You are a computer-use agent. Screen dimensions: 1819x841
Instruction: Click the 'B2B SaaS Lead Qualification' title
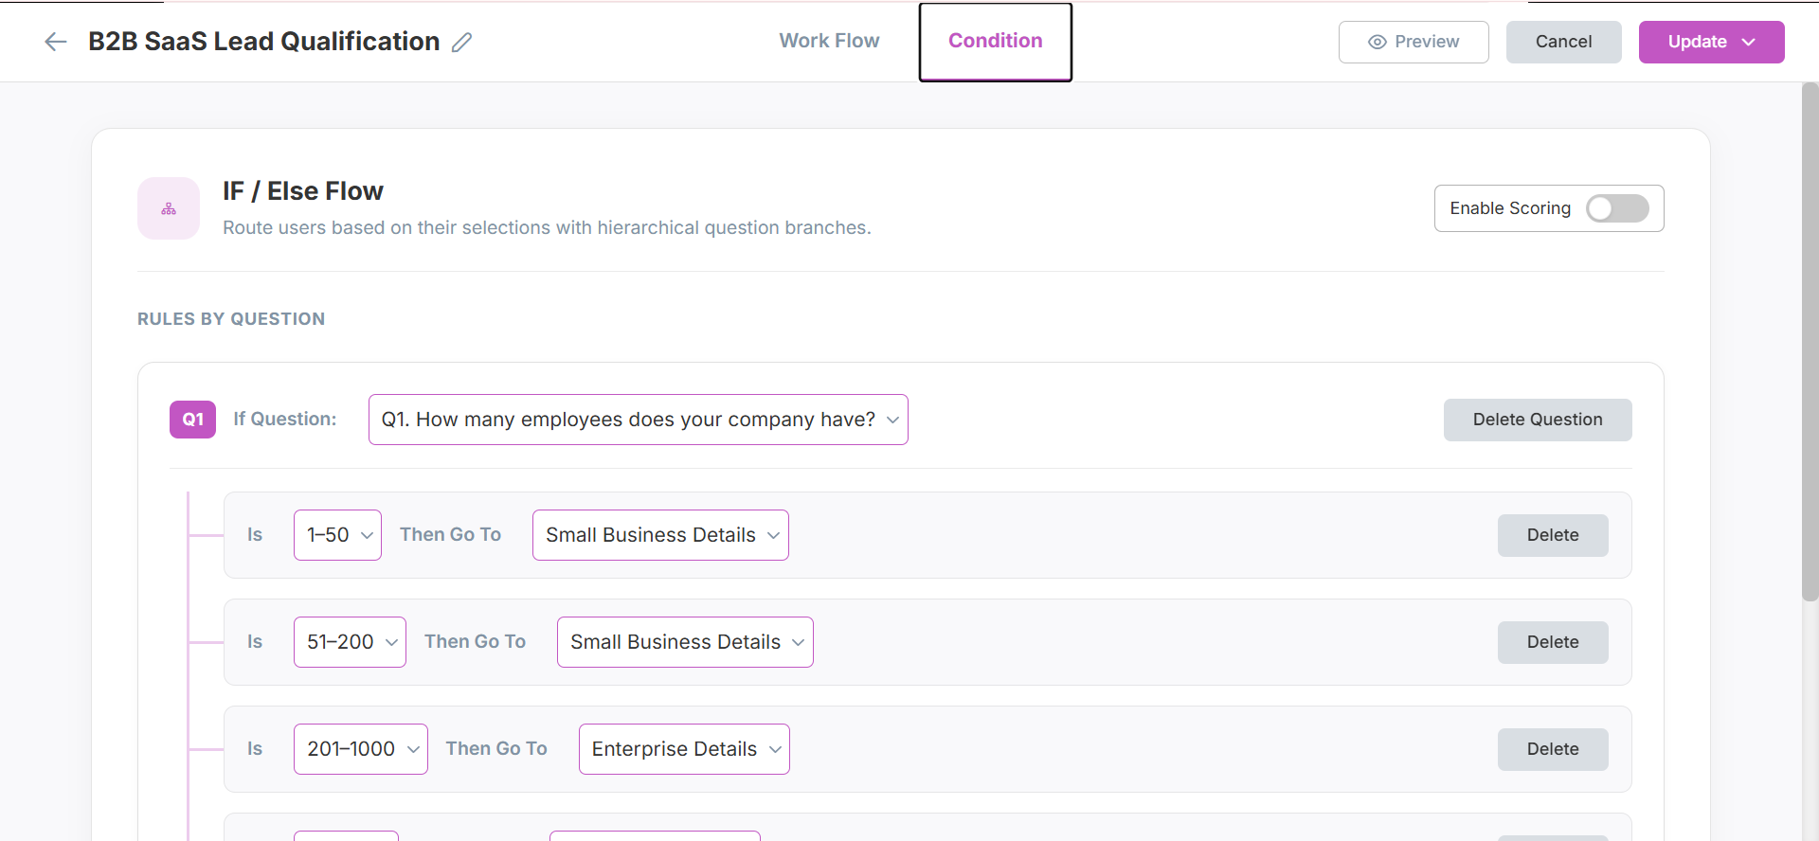tap(263, 42)
